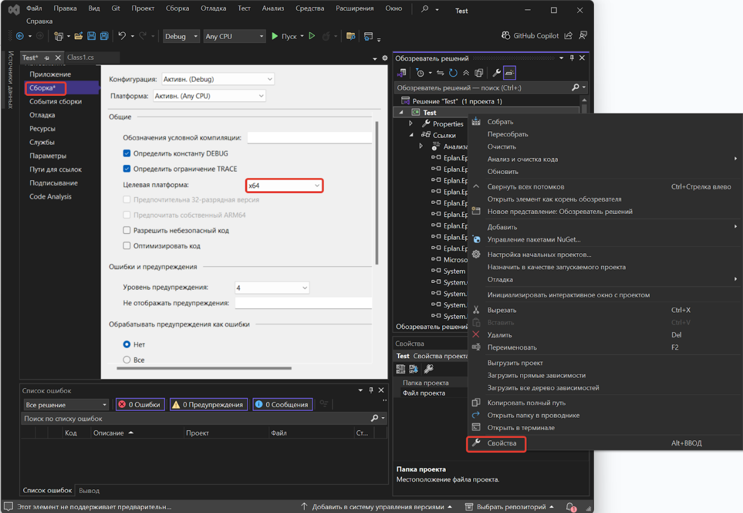Click the Save All icon on the toolbar

click(x=104, y=36)
